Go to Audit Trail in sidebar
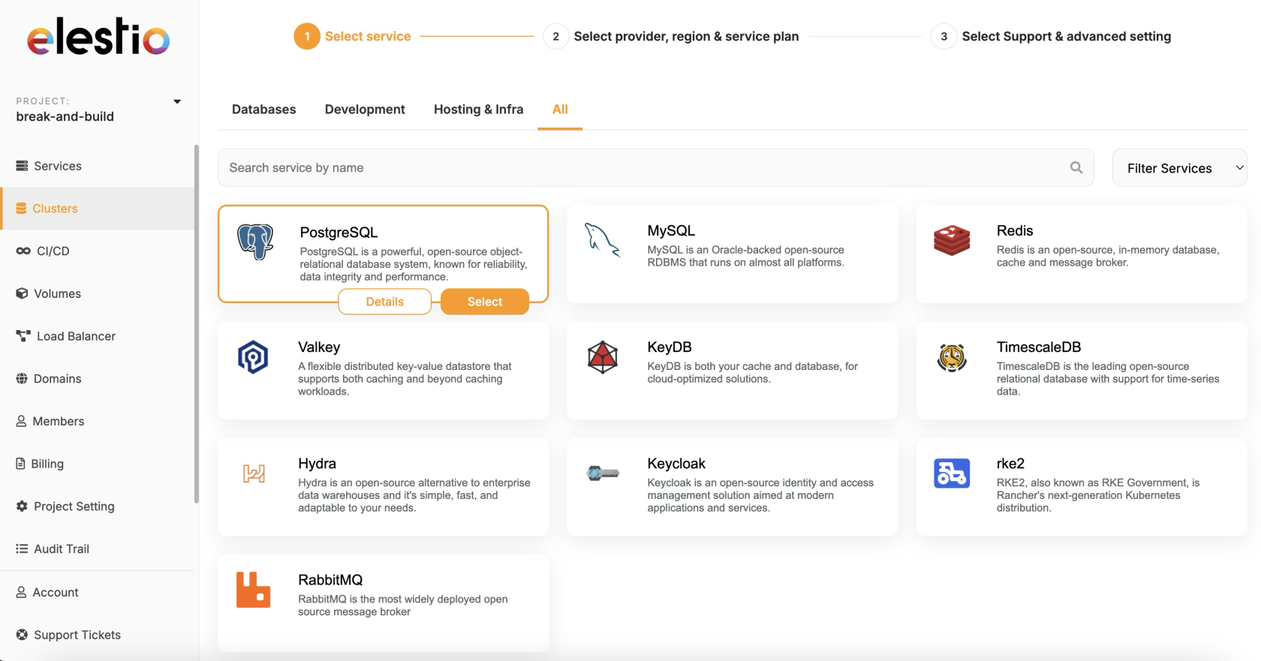This screenshot has height=661, width=1261. [62, 549]
